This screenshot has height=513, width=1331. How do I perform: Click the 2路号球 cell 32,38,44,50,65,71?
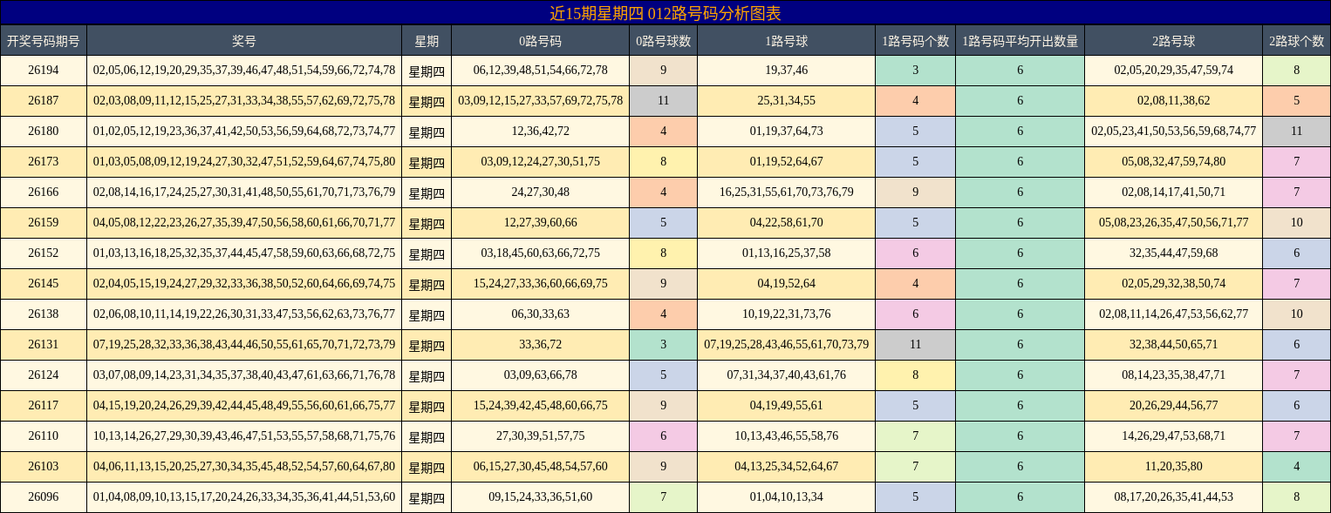click(x=1173, y=345)
